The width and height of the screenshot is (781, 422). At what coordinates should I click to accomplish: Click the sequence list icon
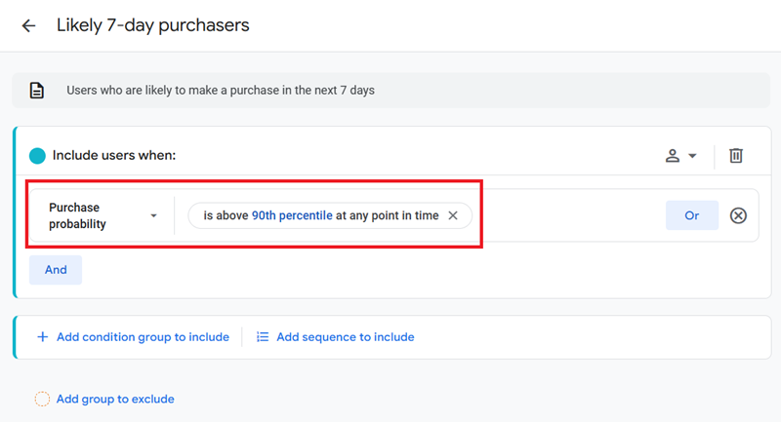[x=263, y=337]
